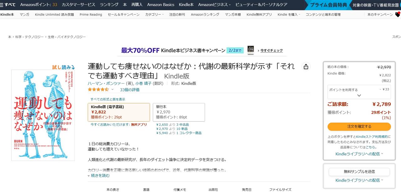Image resolution: width=401 pixels, height=192 pixels.
Task: Open the Prime Reading tab
Action: 91,15
